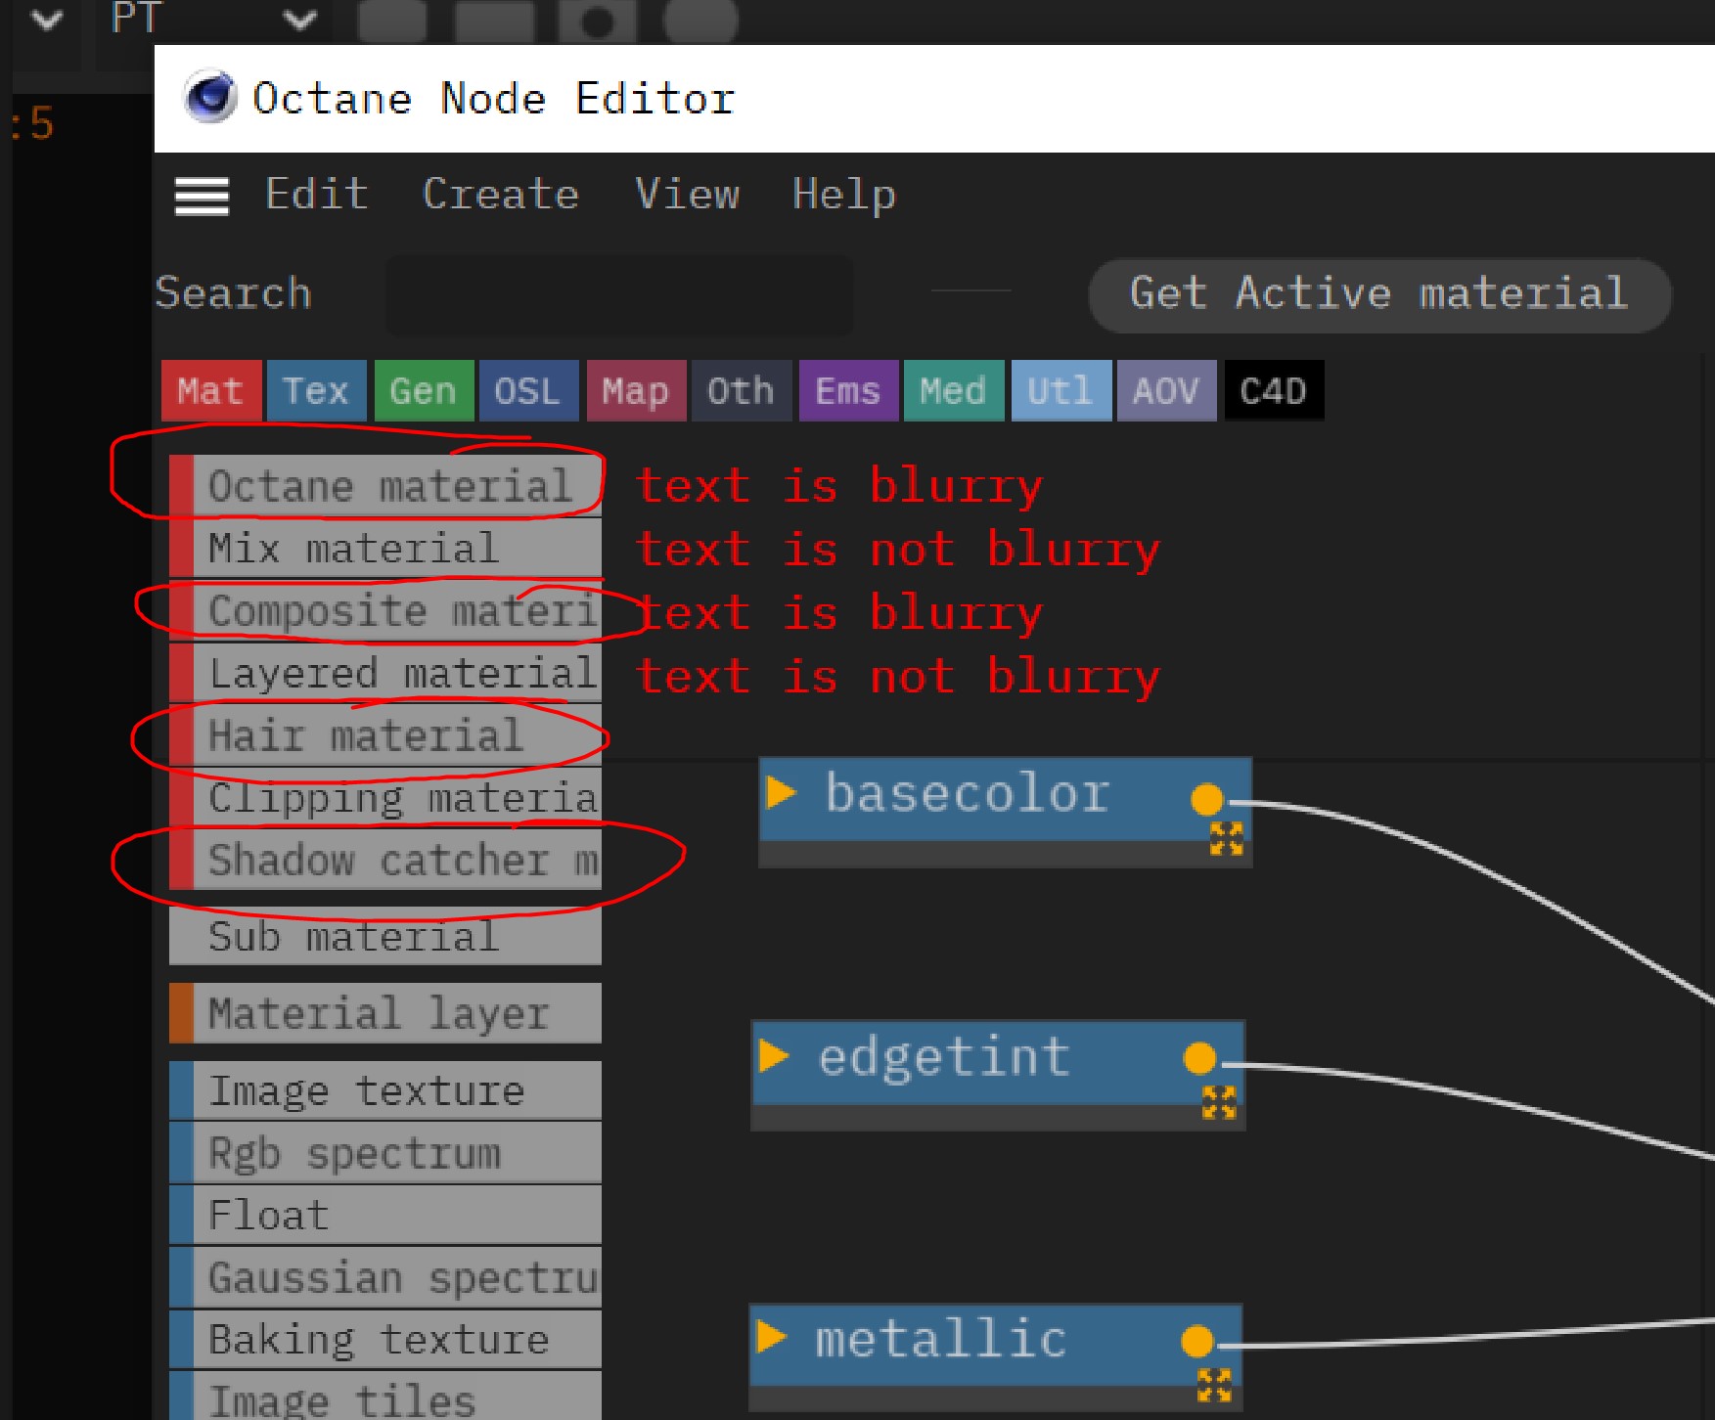The width and height of the screenshot is (1715, 1420).
Task: Toggle the AOV node filter
Action: point(1167,391)
